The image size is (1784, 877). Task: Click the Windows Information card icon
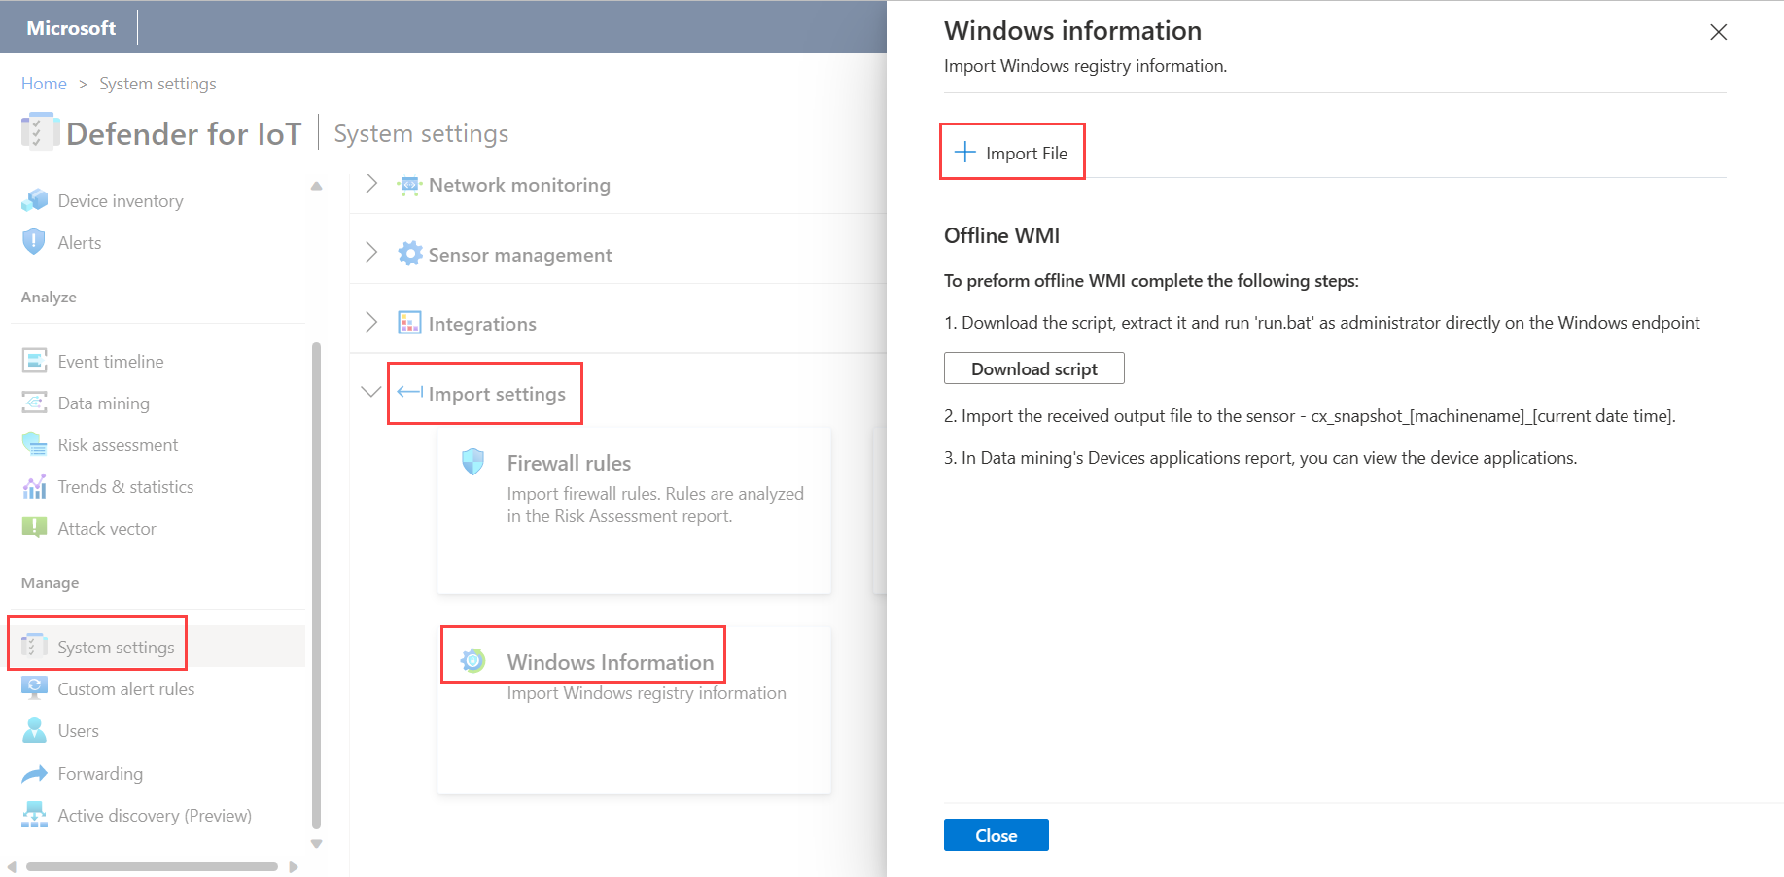[x=472, y=661]
